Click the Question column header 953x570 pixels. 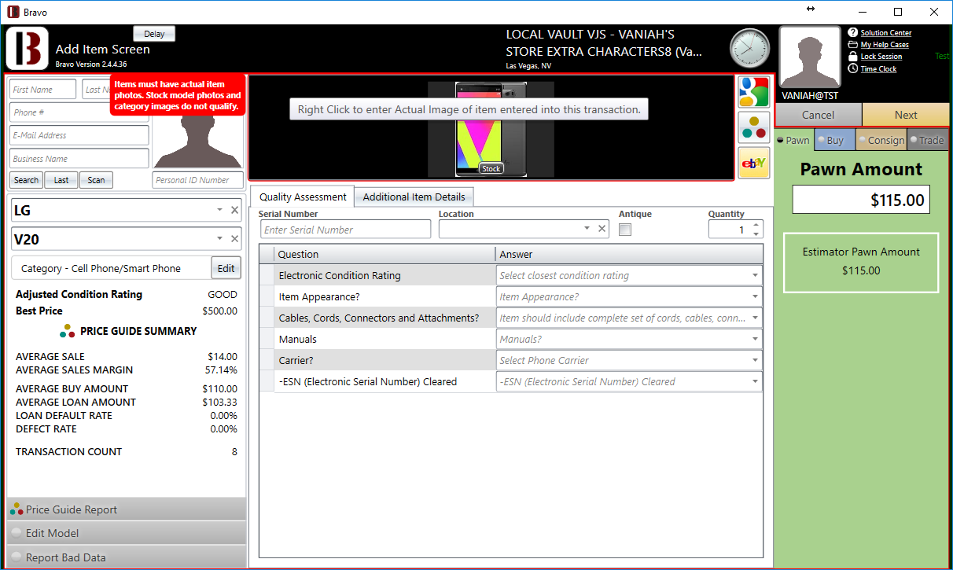tap(385, 254)
